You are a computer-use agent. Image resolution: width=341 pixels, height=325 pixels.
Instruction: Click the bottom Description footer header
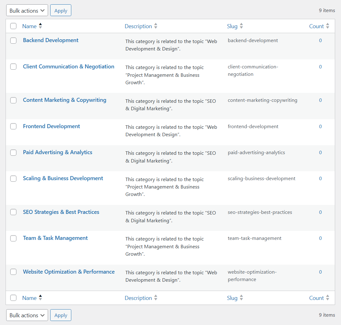click(138, 298)
